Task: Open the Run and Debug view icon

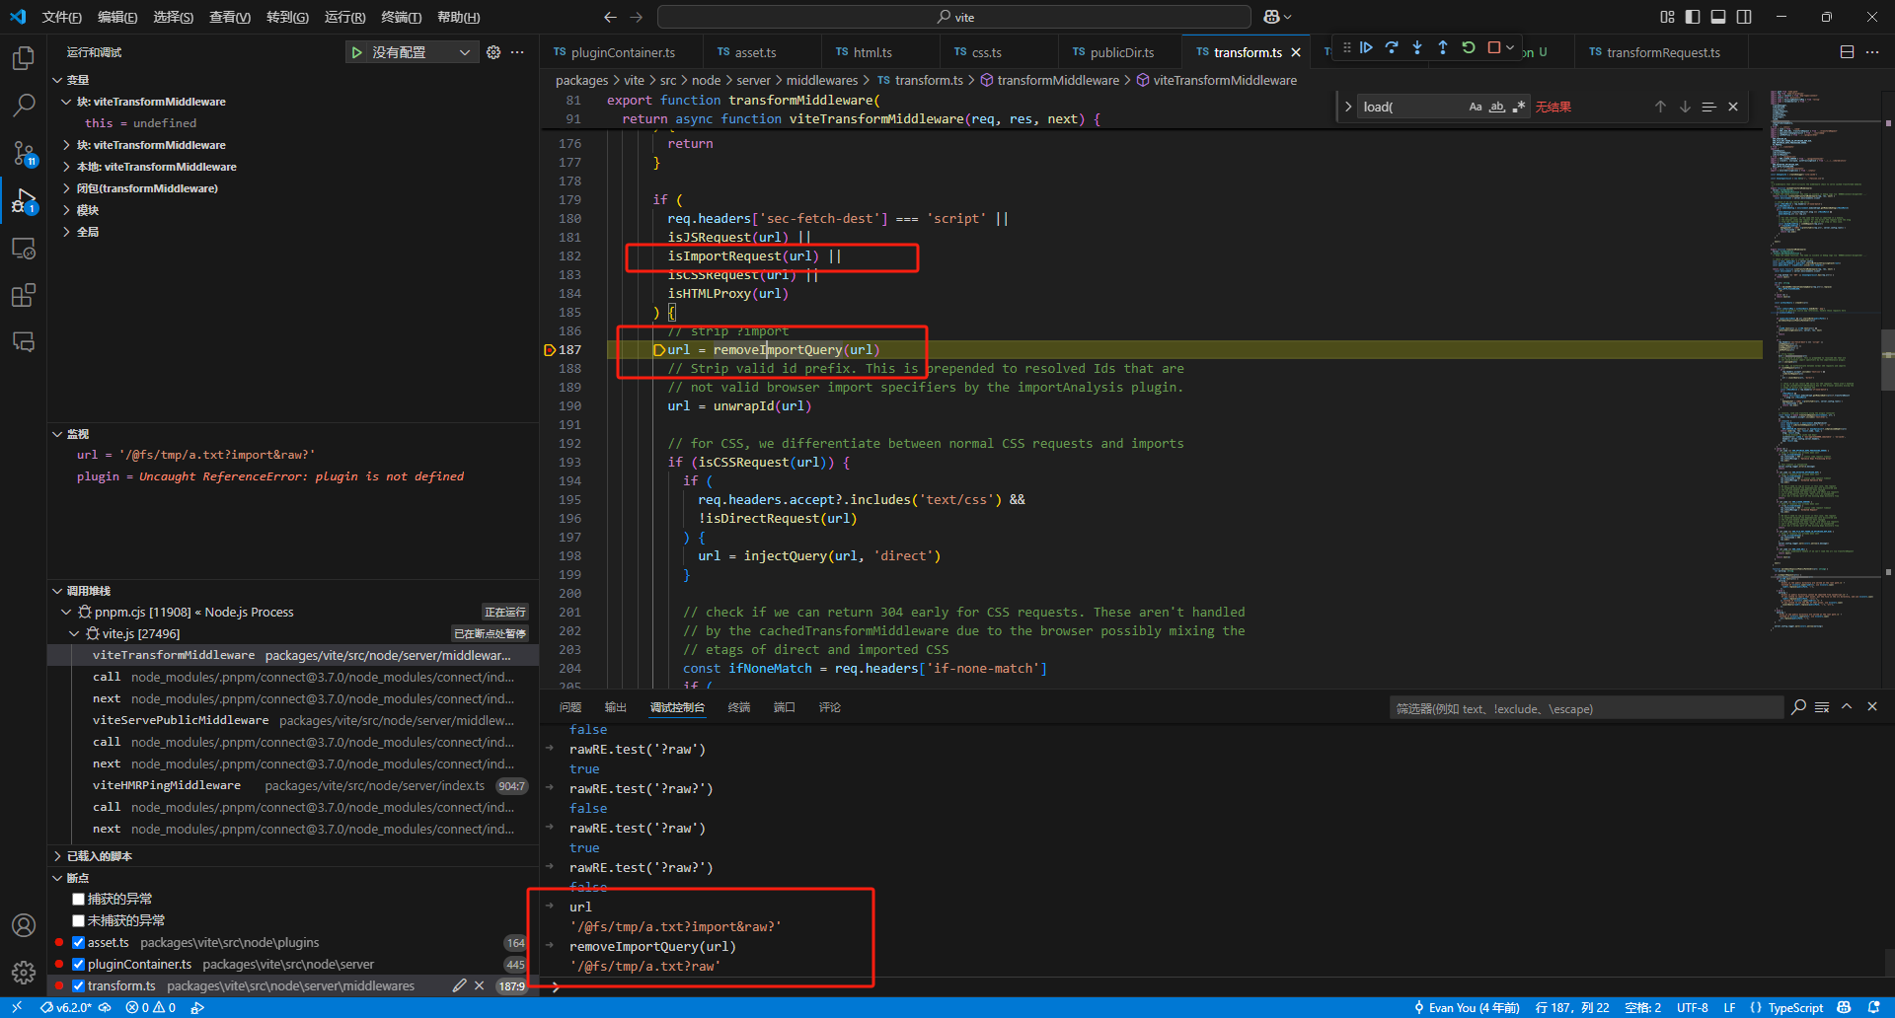Action: click(24, 201)
